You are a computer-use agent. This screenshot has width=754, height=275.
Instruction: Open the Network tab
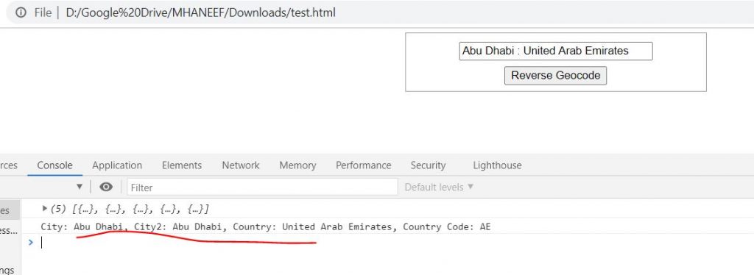[241, 165]
